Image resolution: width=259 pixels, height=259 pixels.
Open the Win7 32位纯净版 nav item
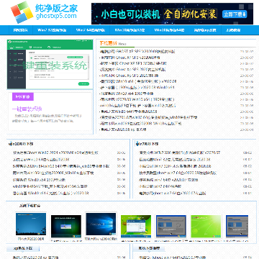[x=52, y=30]
